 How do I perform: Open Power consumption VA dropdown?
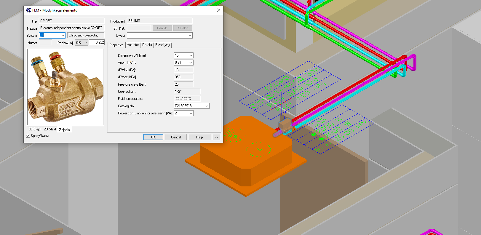pos(191,113)
